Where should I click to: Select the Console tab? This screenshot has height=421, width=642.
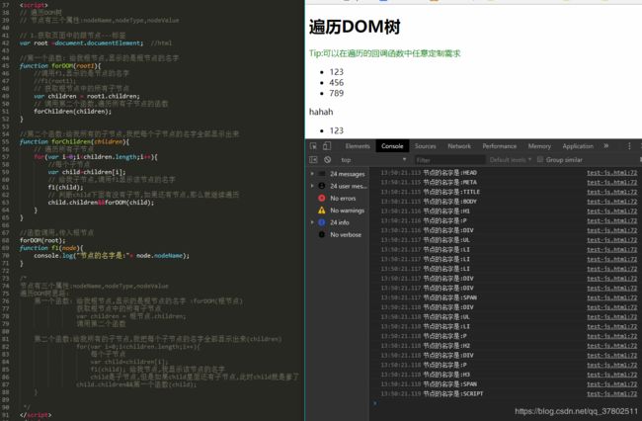pos(392,146)
